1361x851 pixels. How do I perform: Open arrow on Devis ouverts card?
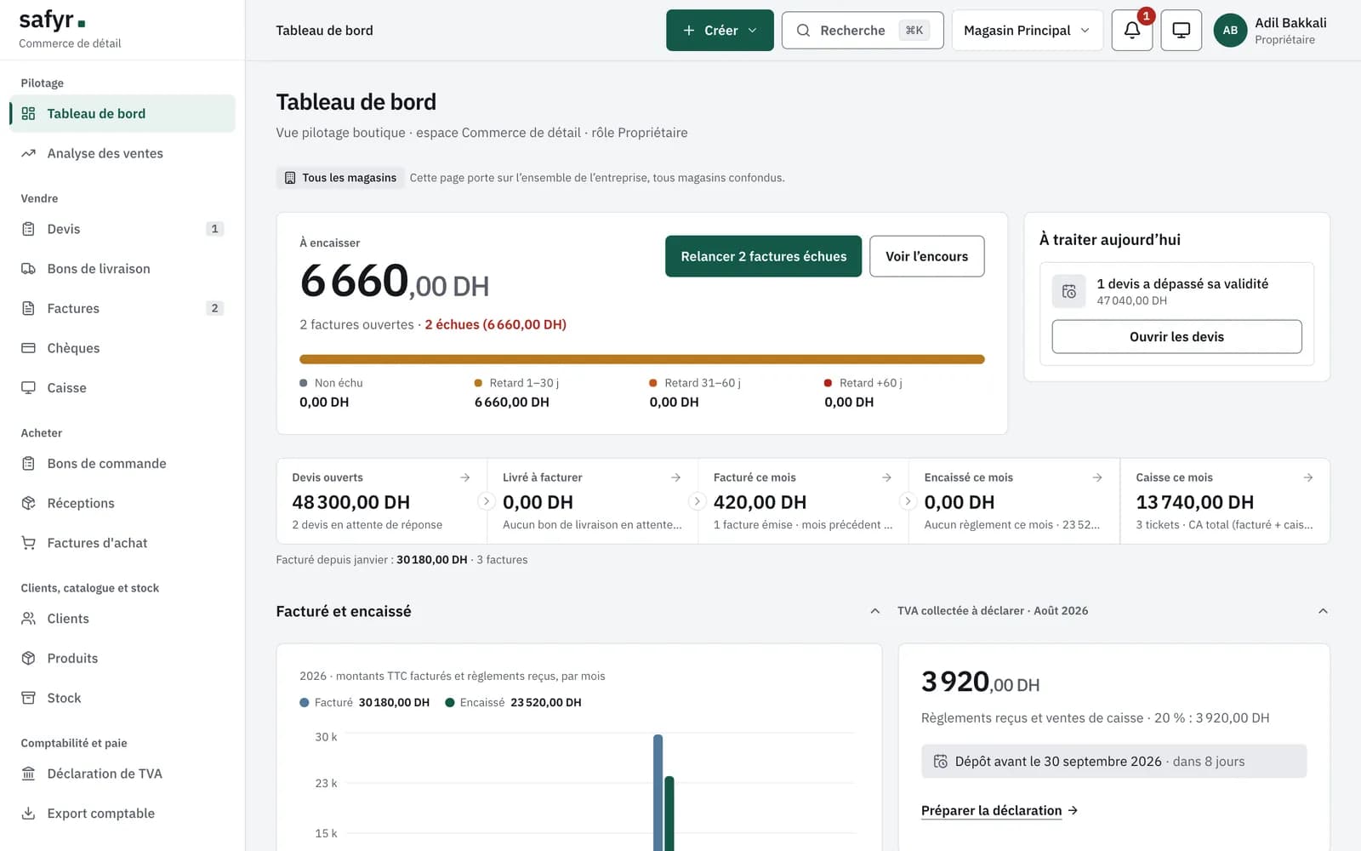click(x=465, y=477)
